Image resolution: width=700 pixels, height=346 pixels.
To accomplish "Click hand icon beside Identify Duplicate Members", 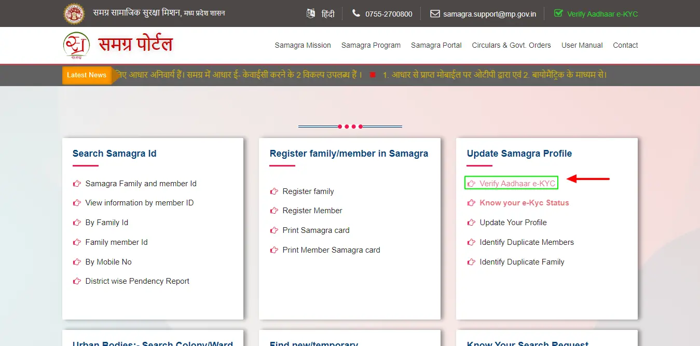I will tap(471, 242).
